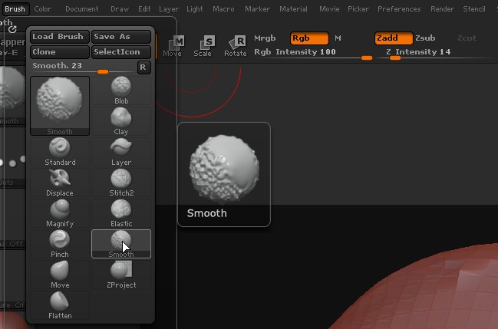Choose the Displace brush
The image size is (498, 329).
coord(59,182)
